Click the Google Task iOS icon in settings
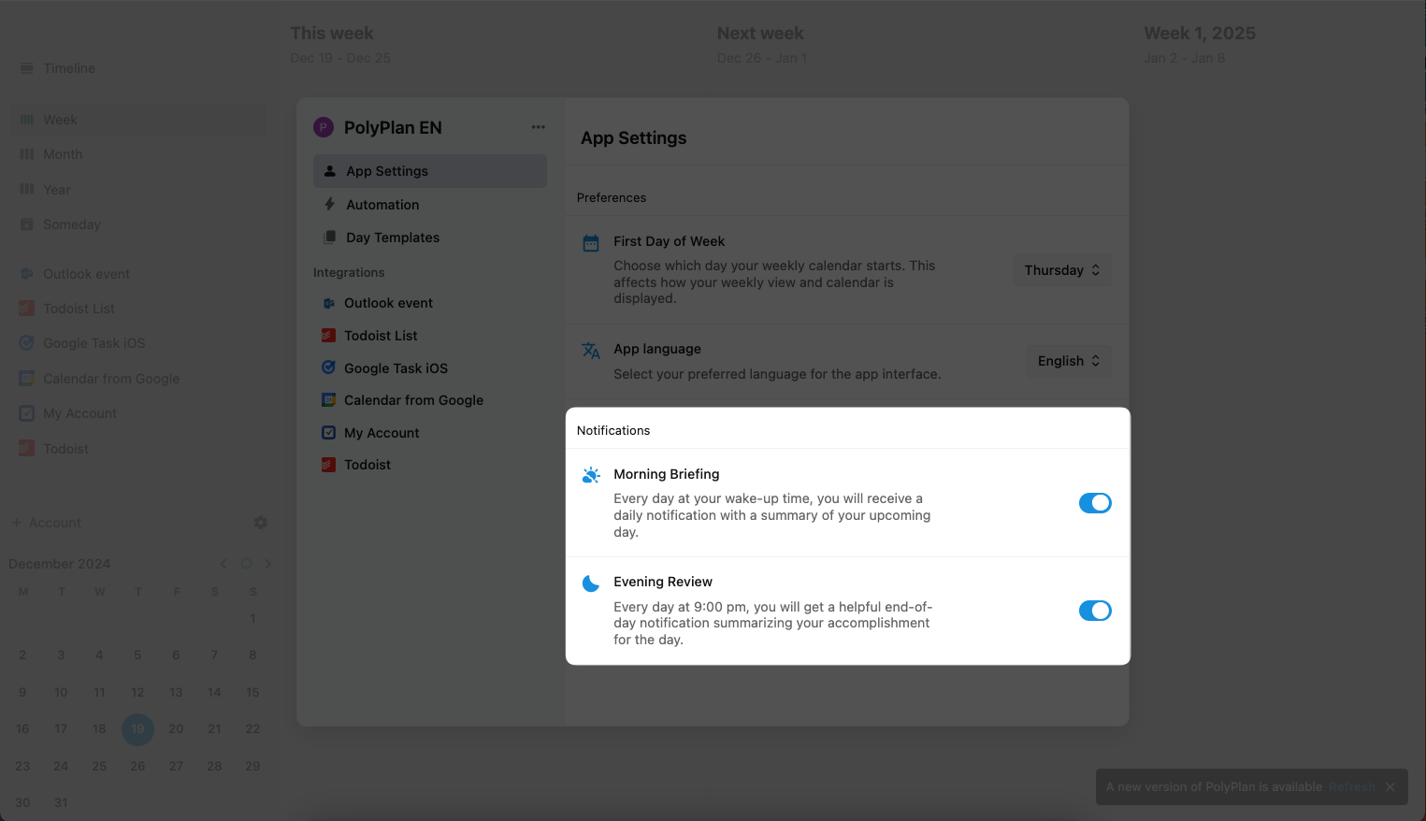The width and height of the screenshot is (1426, 821). pyautogui.click(x=328, y=367)
